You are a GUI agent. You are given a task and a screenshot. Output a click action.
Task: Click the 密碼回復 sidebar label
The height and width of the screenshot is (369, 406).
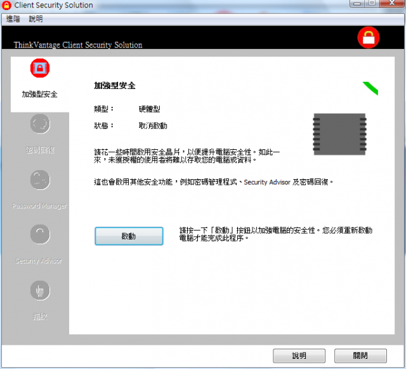coord(40,150)
